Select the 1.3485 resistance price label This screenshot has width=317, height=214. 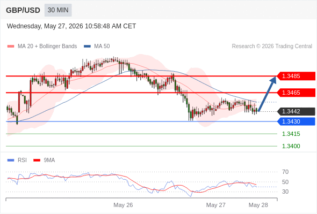(296, 76)
